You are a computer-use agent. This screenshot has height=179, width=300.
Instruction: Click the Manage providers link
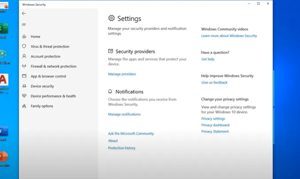[x=122, y=74]
